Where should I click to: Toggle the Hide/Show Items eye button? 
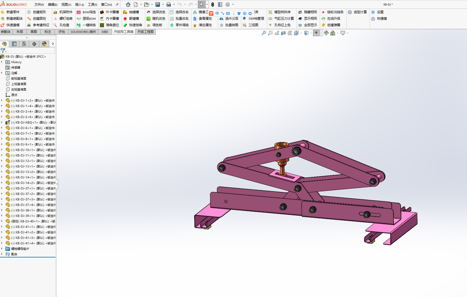tap(316, 33)
